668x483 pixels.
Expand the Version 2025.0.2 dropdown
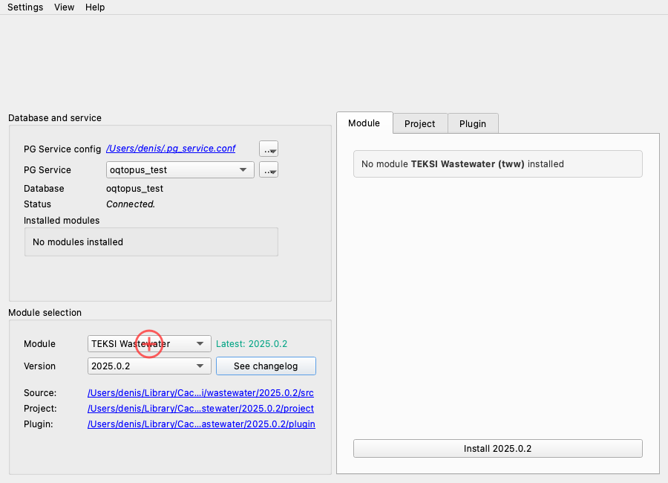click(149, 366)
